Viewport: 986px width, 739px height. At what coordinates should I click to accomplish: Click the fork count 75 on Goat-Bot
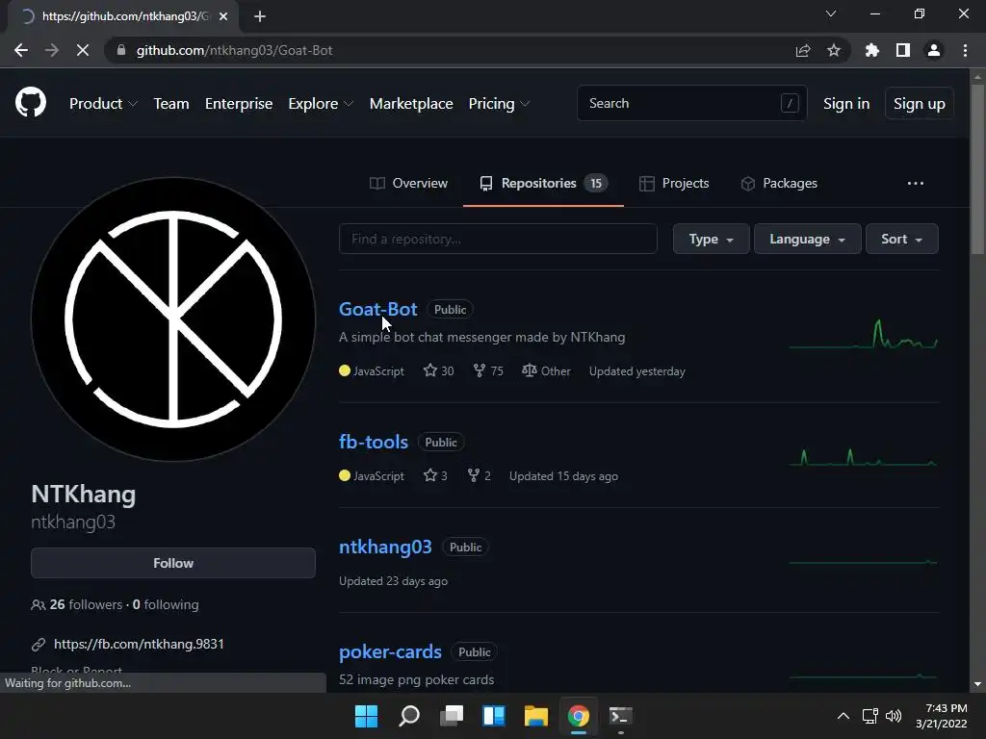point(488,370)
